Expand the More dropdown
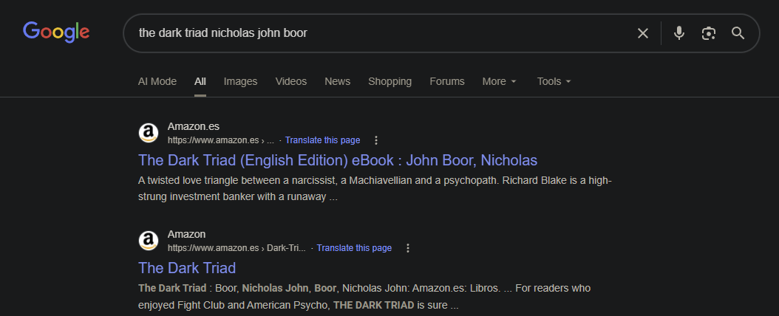Image resolution: width=779 pixels, height=316 pixels. (500, 81)
